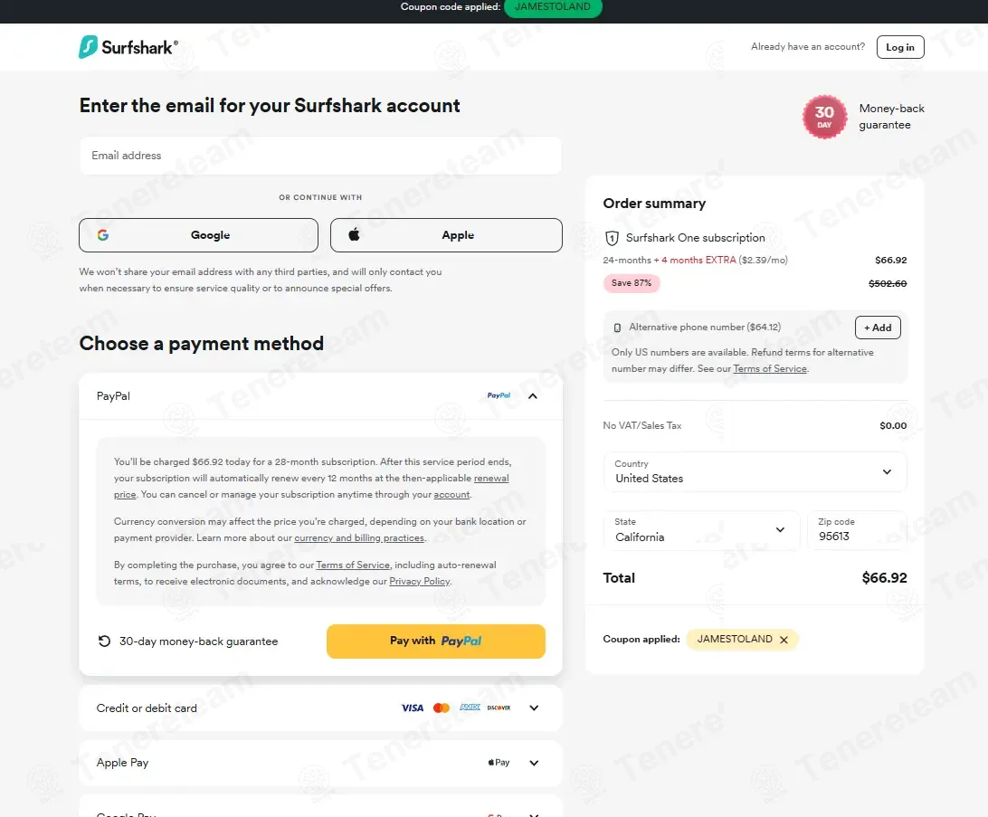Viewport: 988px width, 817px height.
Task: Click the Surfshark One shield icon
Action: (612, 238)
